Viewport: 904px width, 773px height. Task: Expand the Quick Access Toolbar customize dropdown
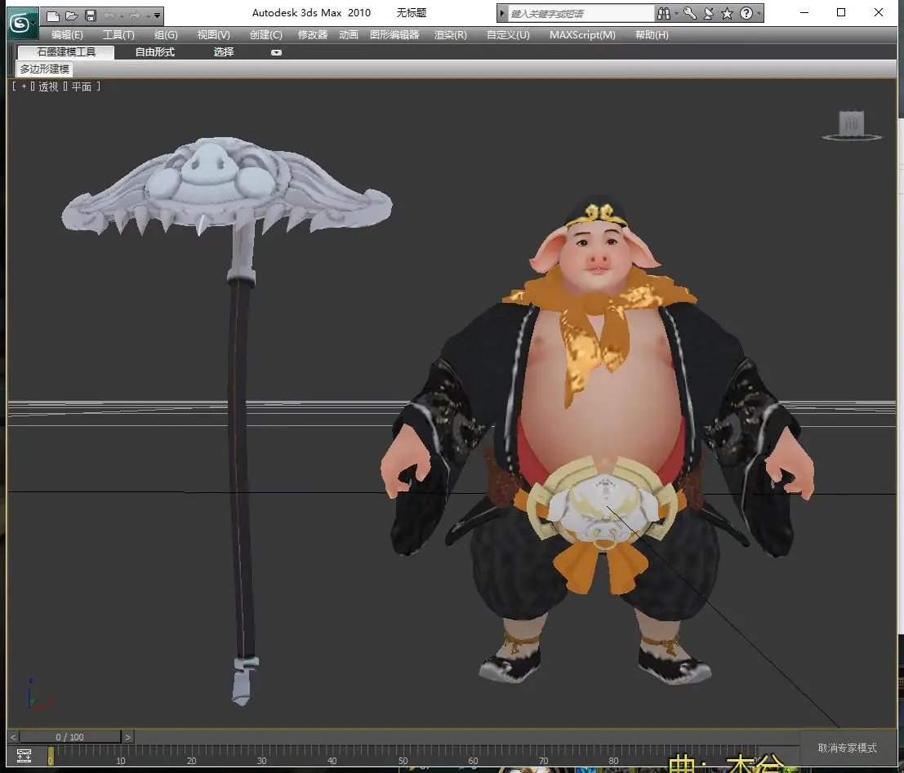pos(157,16)
